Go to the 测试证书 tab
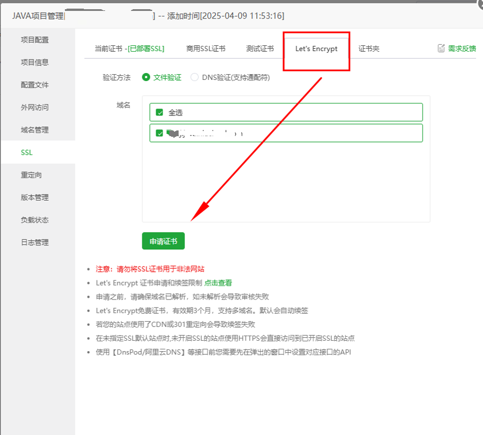Screen dimensions: 483x435 [260, 49]
